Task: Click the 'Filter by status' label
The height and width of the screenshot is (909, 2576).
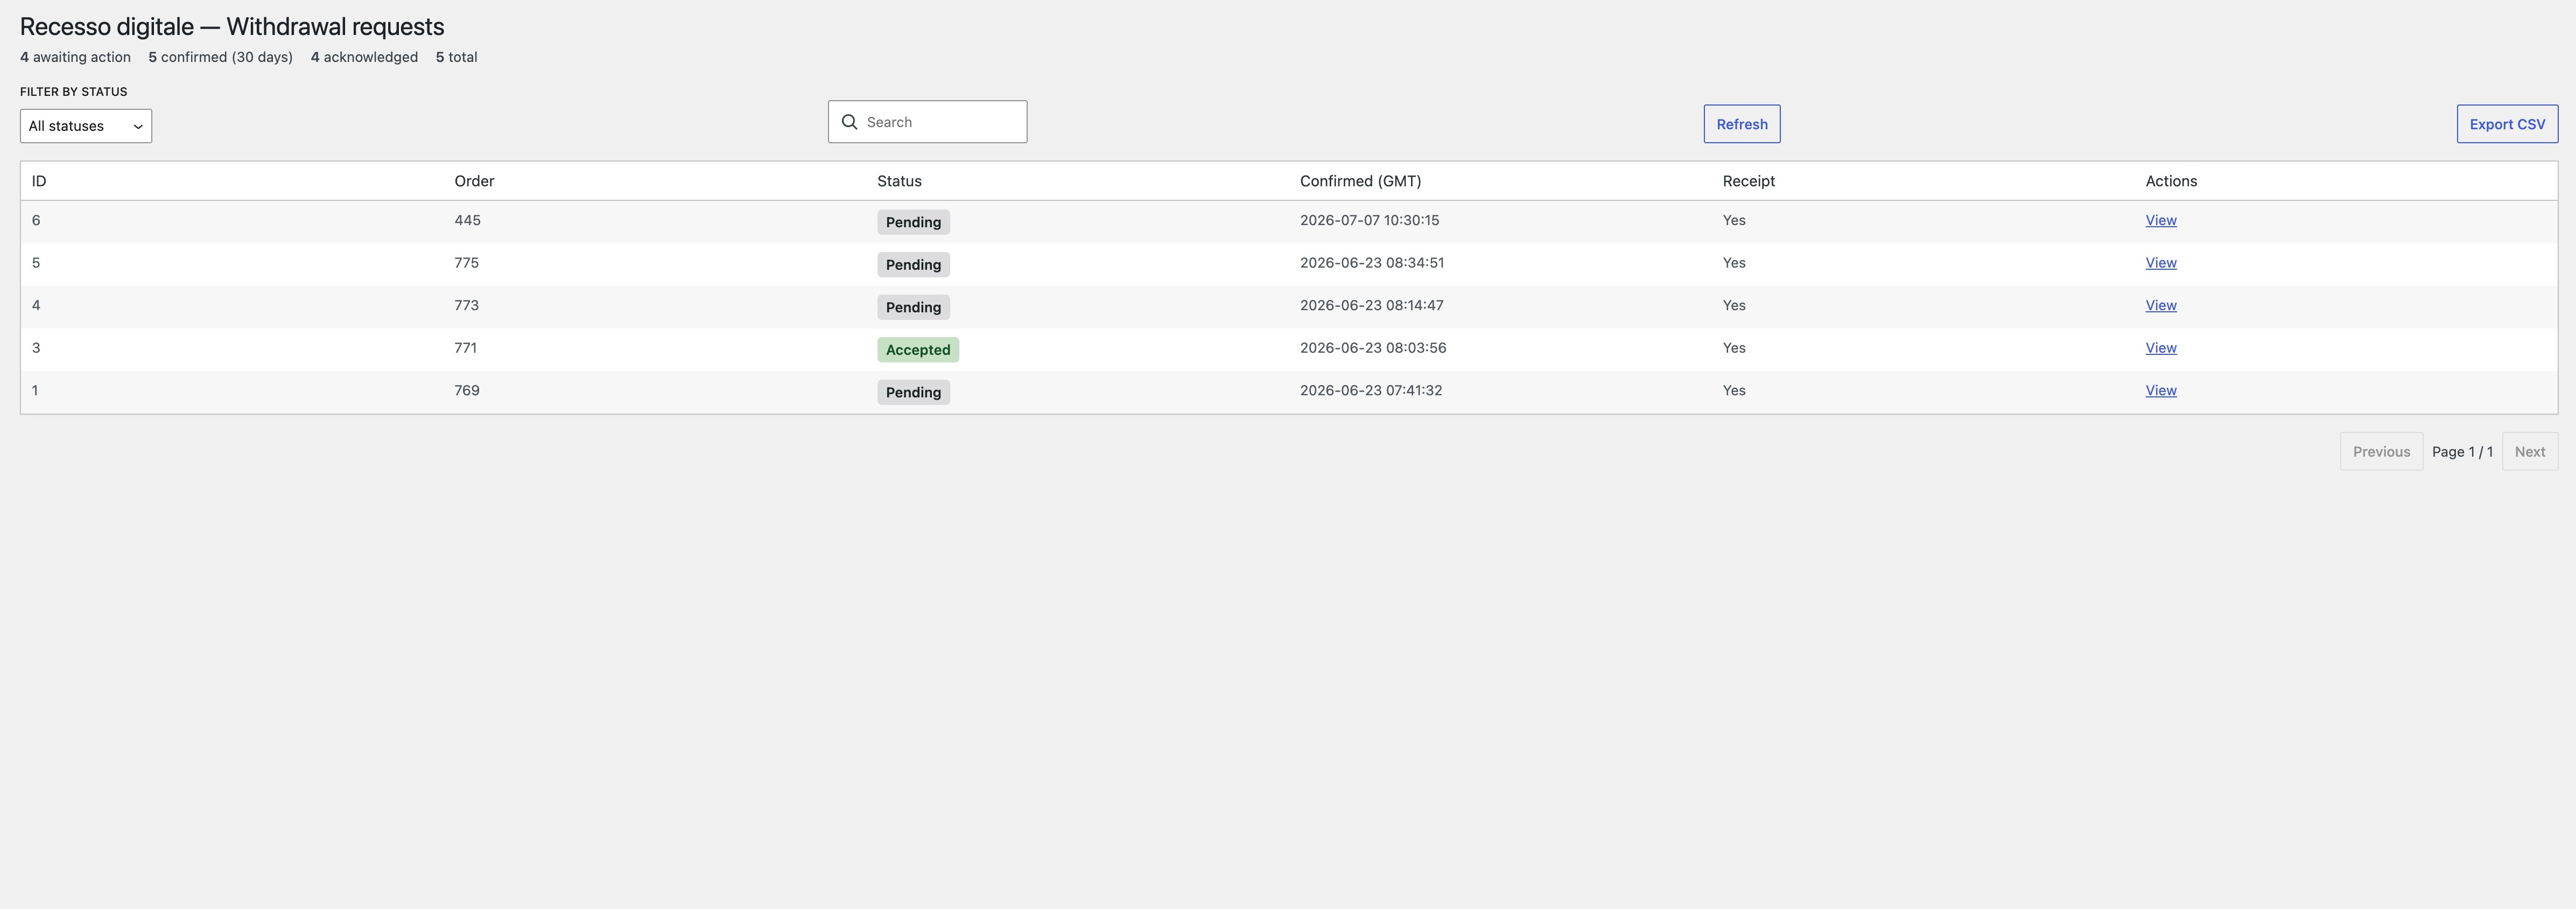Action: [x=73, y=91]
